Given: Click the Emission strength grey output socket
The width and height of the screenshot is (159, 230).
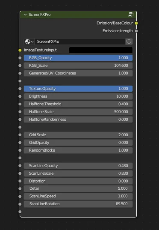Looking at the screenshot, I should point(136,31).
